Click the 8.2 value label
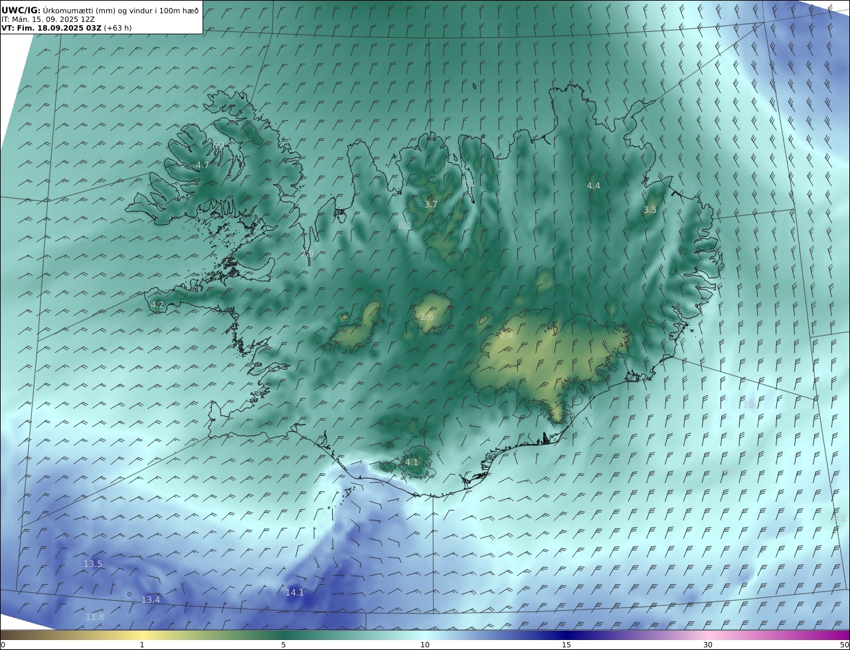The width and height of the screenshot is (850, 650). tap(405, 226)
